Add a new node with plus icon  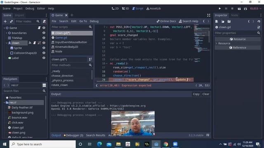(5, 21)
